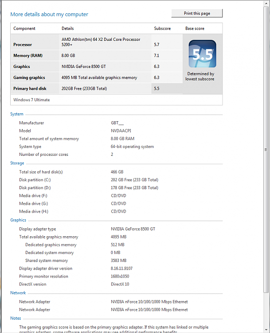This screenshot has width=270, height=333.
Task: Click the Total amount of system memory label
Action: click(x=49, y=139)
